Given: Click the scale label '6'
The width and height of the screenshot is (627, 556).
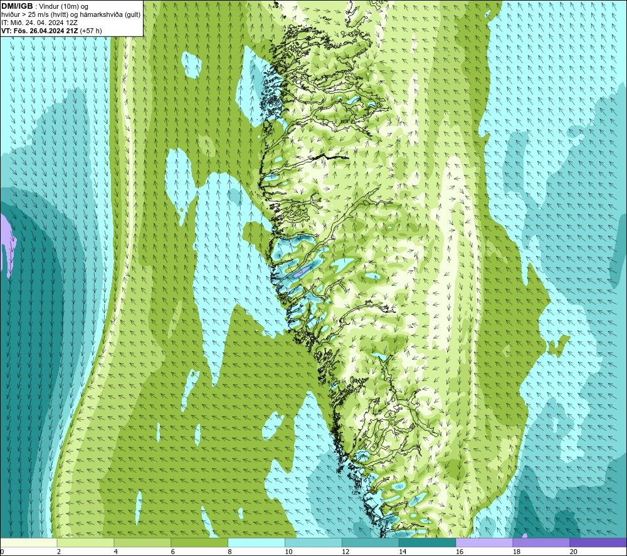Looking at the screenshot, I should click(x=173, y=552).
